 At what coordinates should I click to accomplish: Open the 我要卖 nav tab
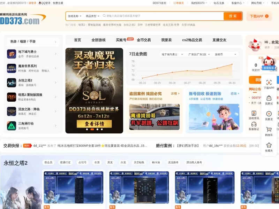pos(166,40)
